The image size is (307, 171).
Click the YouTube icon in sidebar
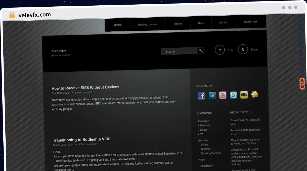point(223,95)
